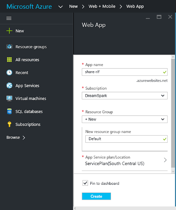Go to Web + Mobile breadcrumb
The width and height of the screenshot is (176, 210).
coord(102,6)
